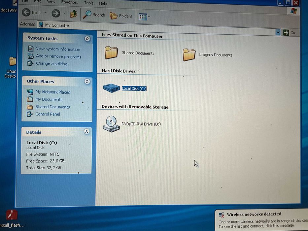This screenshot has height=231, width=308.
Task: Click Devices with Removable Storage header
Action: coord(135,107)
